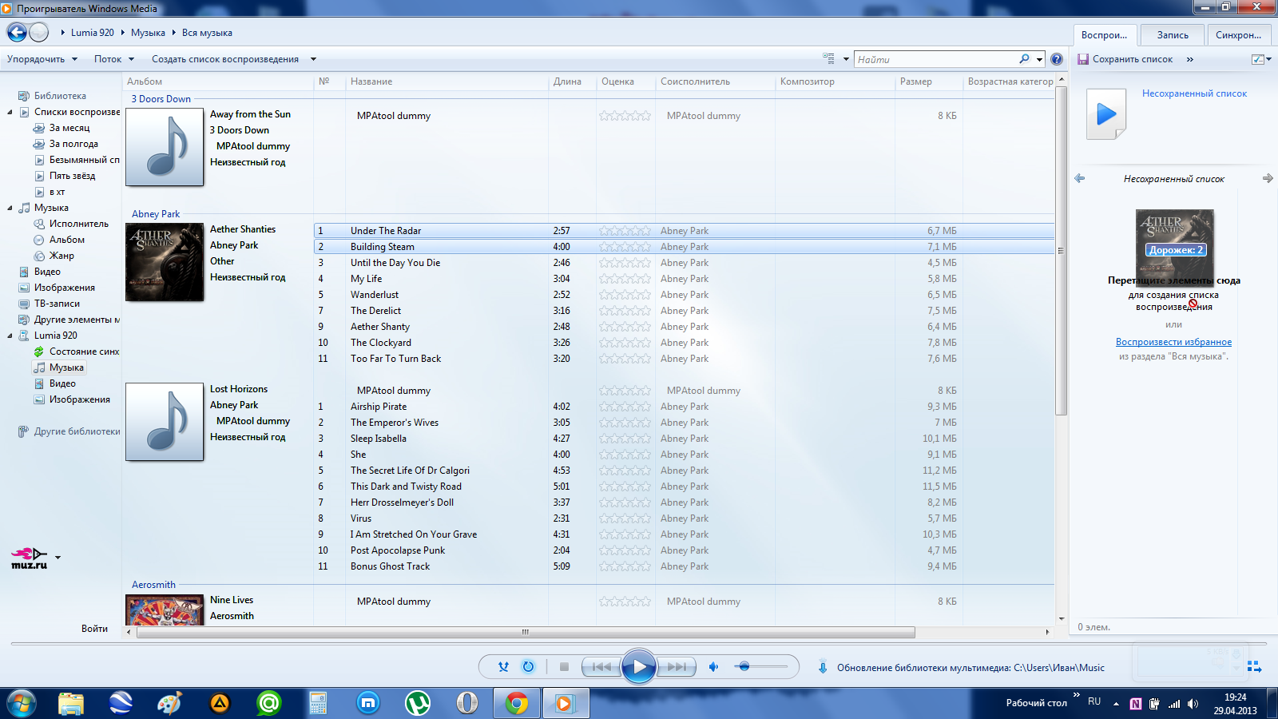Collapse the Списки воспроизведения tree node
This screenshot has height=719, width=1278.
10,112
